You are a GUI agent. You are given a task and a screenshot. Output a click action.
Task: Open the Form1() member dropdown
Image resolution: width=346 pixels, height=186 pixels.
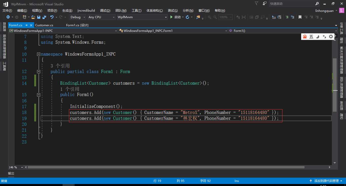click(x=283, y=31)
